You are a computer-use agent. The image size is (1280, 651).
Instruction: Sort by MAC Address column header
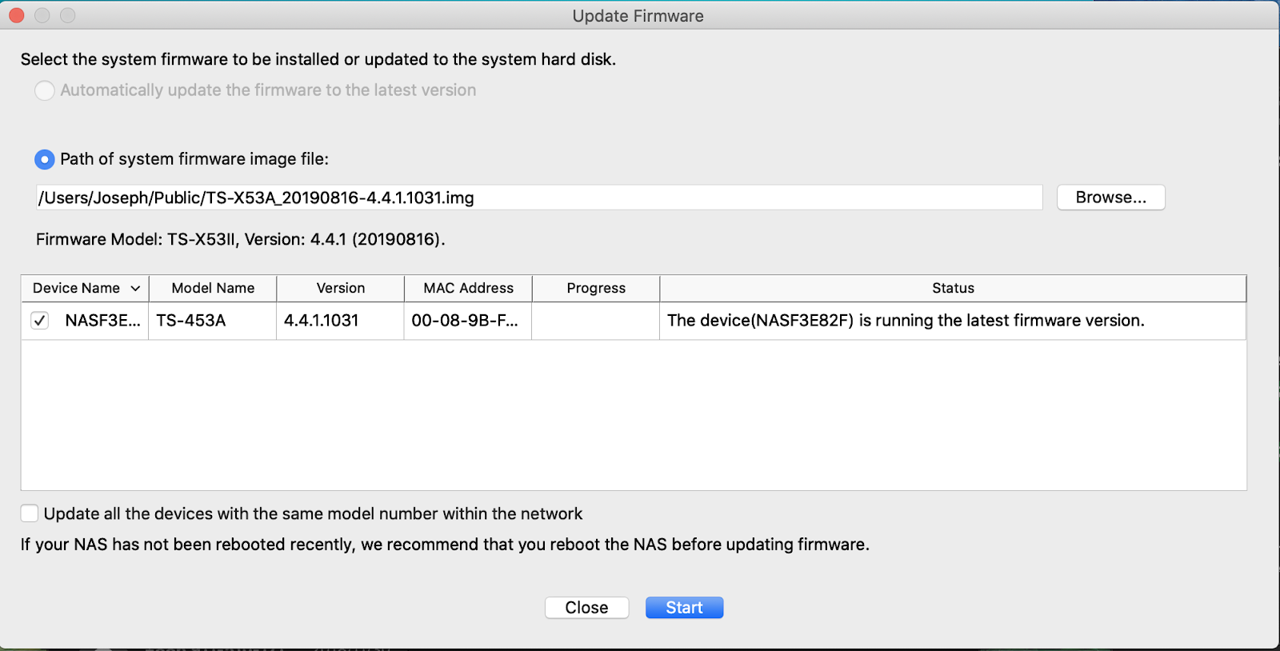tap(468, 288)
